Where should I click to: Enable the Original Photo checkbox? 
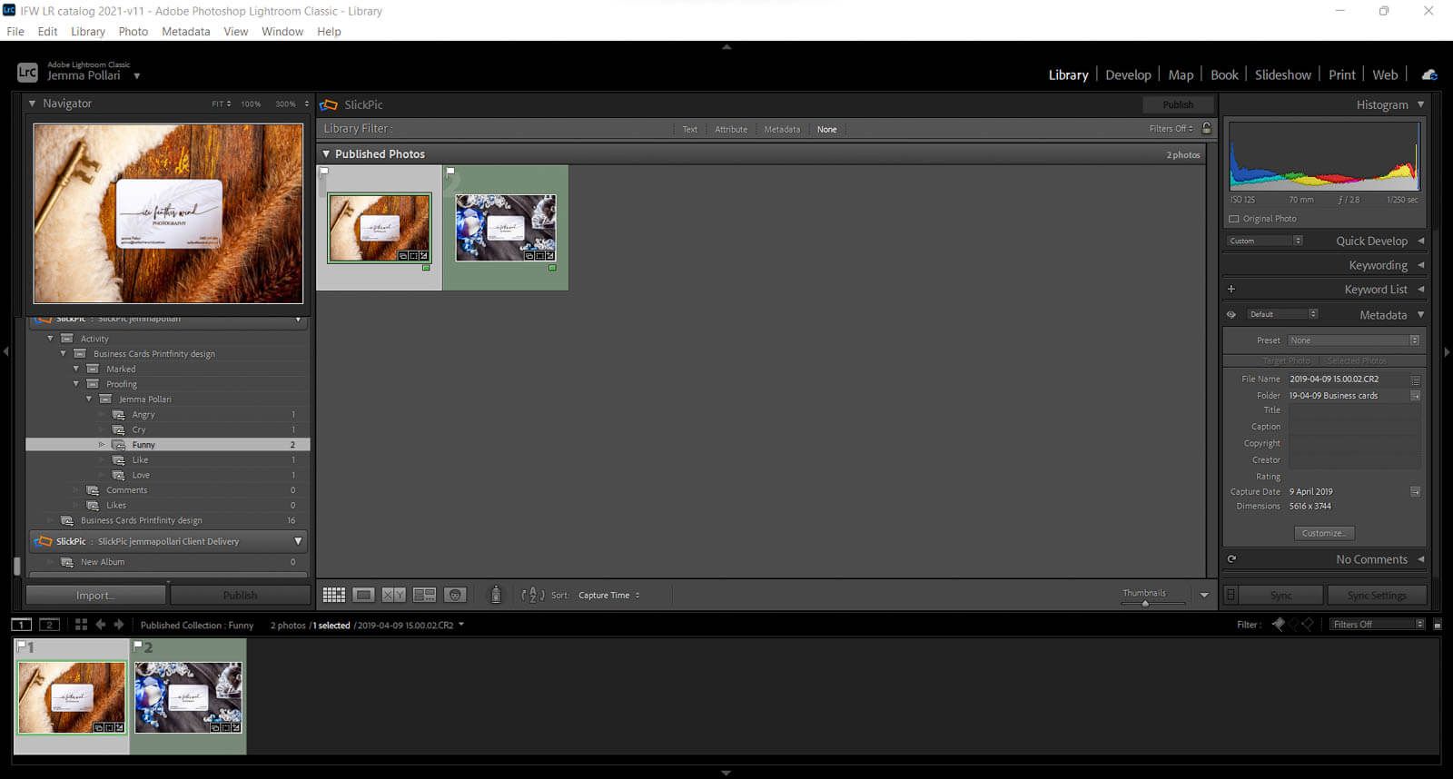(x=1233, y=219)
